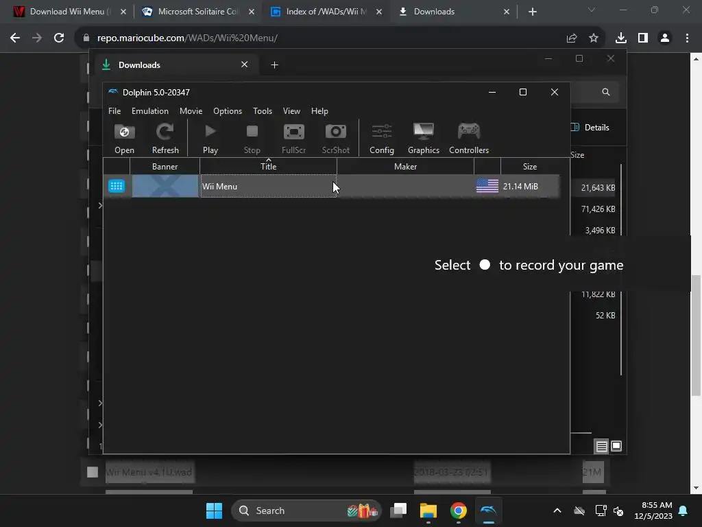This screenshot has width=702, height=527.
Task: Select the 21,643 KB file size entry
Action: [x=598, y=188]
